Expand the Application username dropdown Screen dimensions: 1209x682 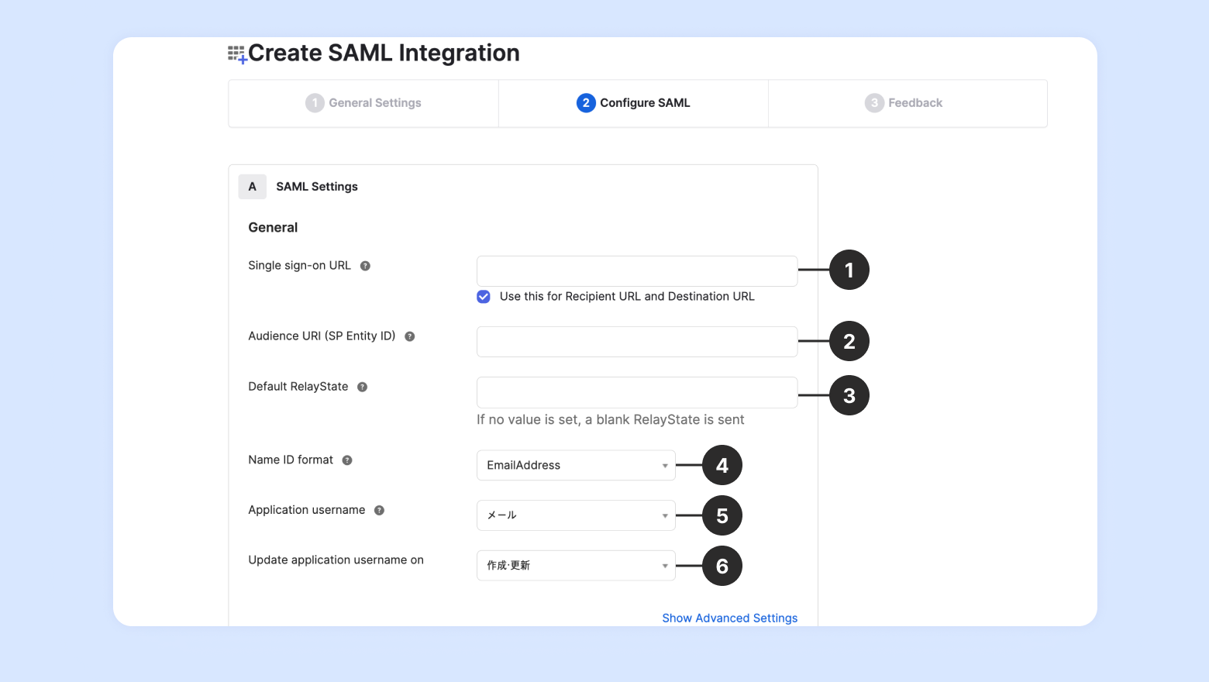click(575, 515)
